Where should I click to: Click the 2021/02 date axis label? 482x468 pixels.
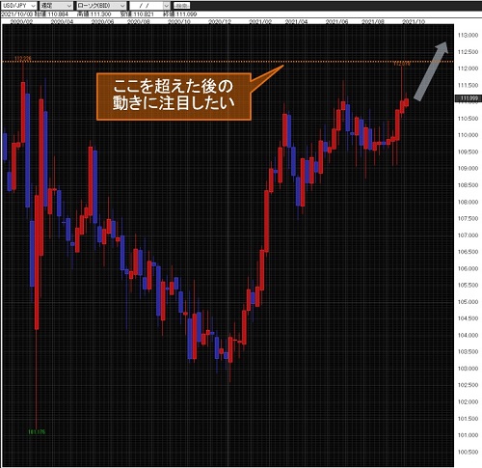[260, 21]
